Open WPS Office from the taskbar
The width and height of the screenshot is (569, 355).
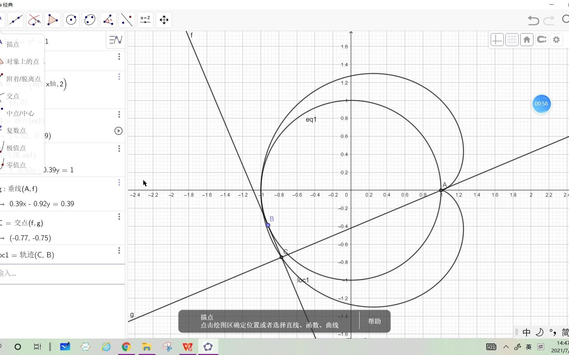188,347
